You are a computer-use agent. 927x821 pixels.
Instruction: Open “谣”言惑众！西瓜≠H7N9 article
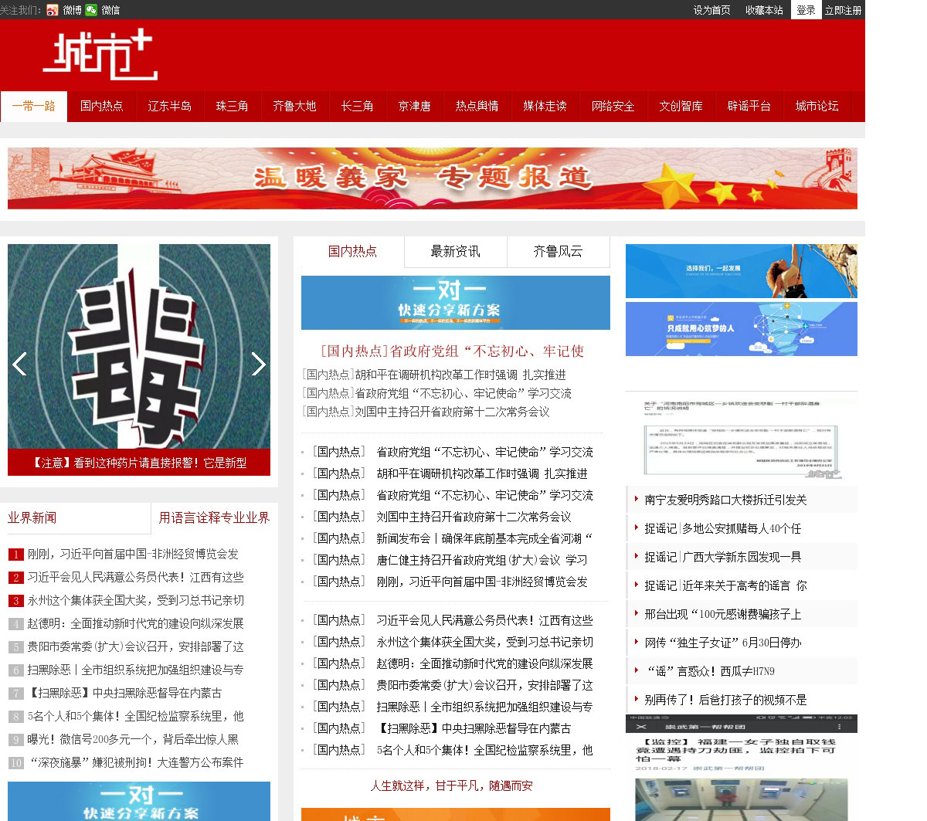[711, 672]
